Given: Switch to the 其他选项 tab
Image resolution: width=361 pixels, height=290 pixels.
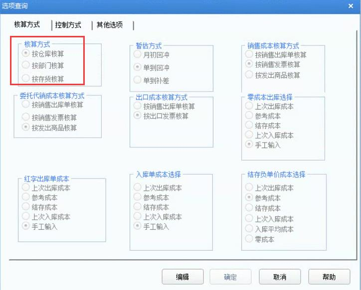Looking at the screenshot, I should coord(110,25).
